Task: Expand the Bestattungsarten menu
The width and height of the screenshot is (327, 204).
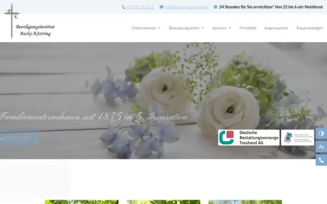Action: [x=186, y=28]
